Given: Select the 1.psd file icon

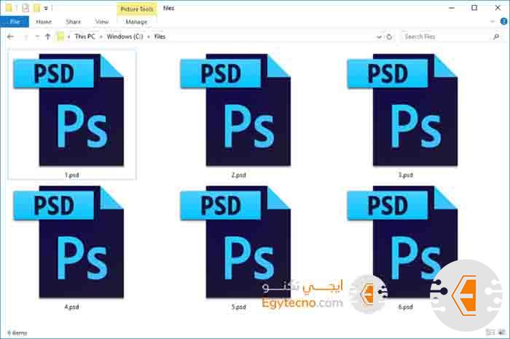Looking at the screenshot, I should pos(68,110).
